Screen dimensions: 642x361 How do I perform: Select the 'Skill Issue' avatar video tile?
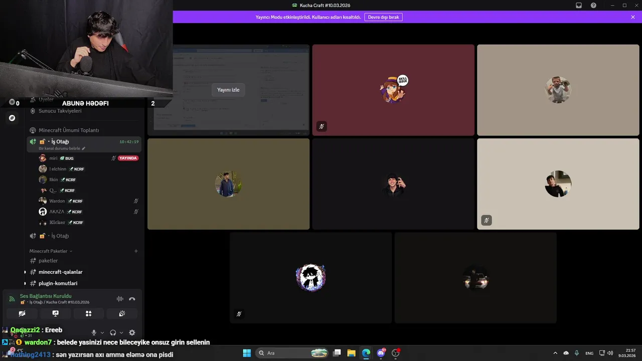(x=393, y=90)
